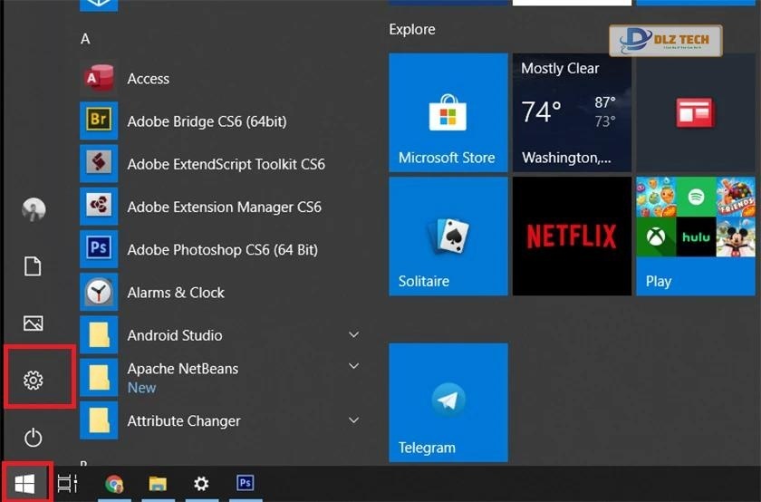Open the Netflix tile
The image size is (761, 502).
(571, 236)
